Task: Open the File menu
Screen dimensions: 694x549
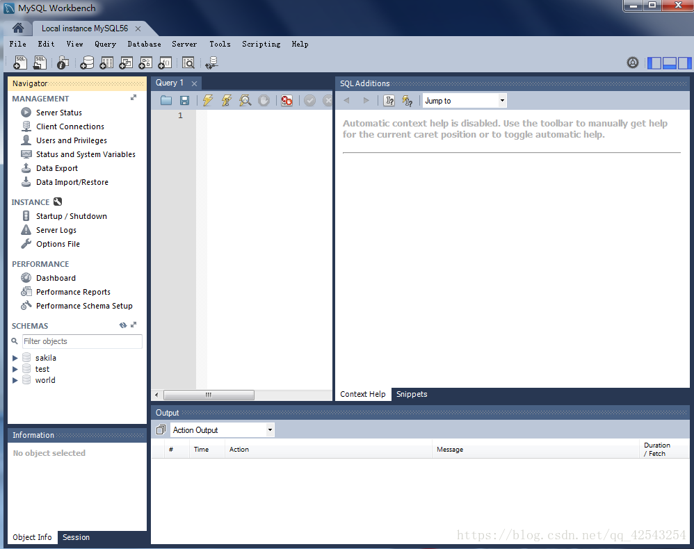Action: (17, 44)
